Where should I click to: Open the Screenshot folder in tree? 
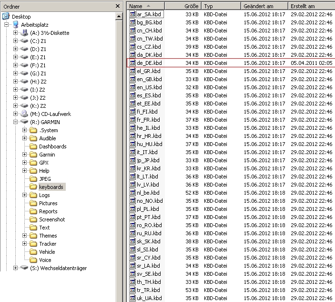point(52,219)
